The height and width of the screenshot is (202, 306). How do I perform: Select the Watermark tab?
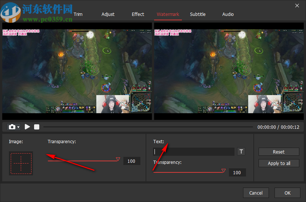pyautogui.click(x=168, y=14)
